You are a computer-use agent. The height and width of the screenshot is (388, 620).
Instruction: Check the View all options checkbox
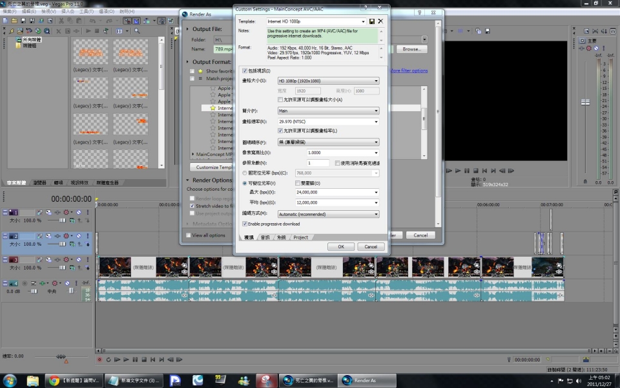pos(189,235)
